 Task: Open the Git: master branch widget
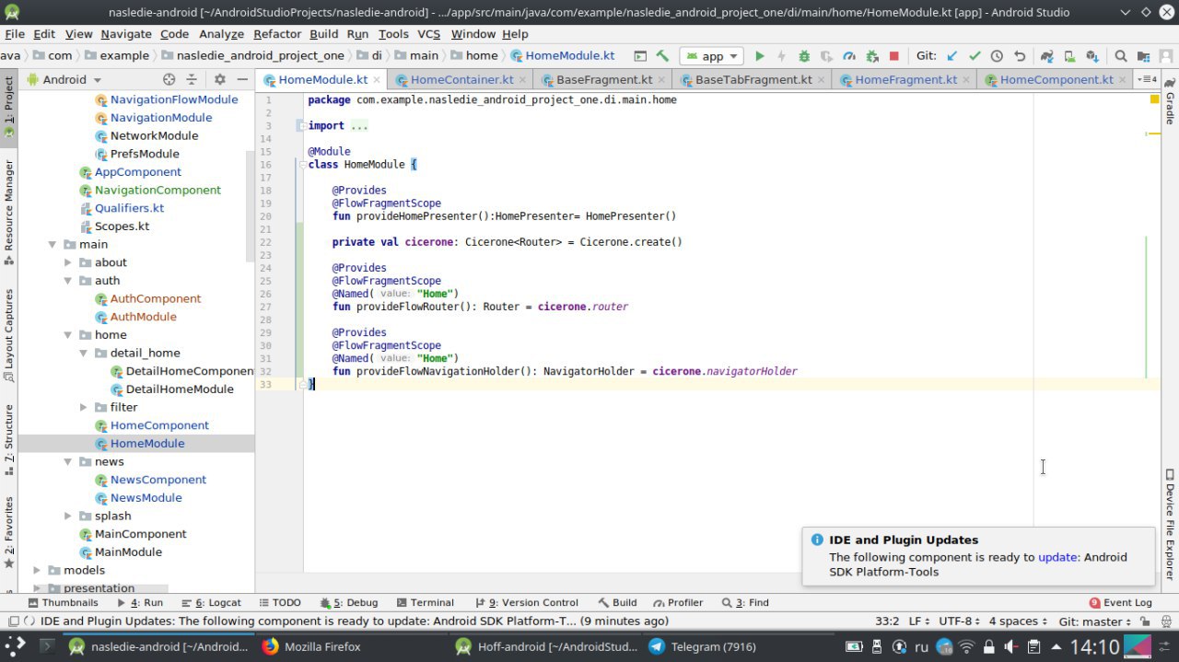coord(1097,621)
